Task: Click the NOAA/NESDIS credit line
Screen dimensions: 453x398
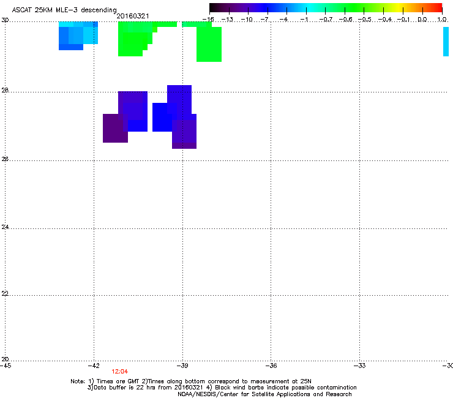Action: (x=264, y=394)
